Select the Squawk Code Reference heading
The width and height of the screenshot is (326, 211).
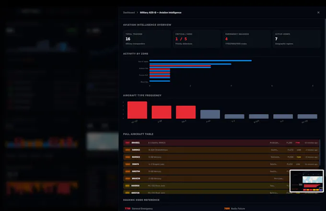[141, 200]
